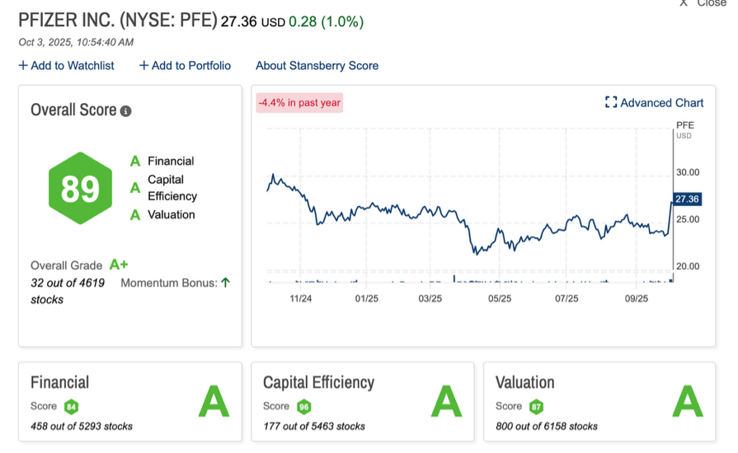Select the Capital Efficiency card heading
Viewport: 738px width, 453px height.
point(318,382)
